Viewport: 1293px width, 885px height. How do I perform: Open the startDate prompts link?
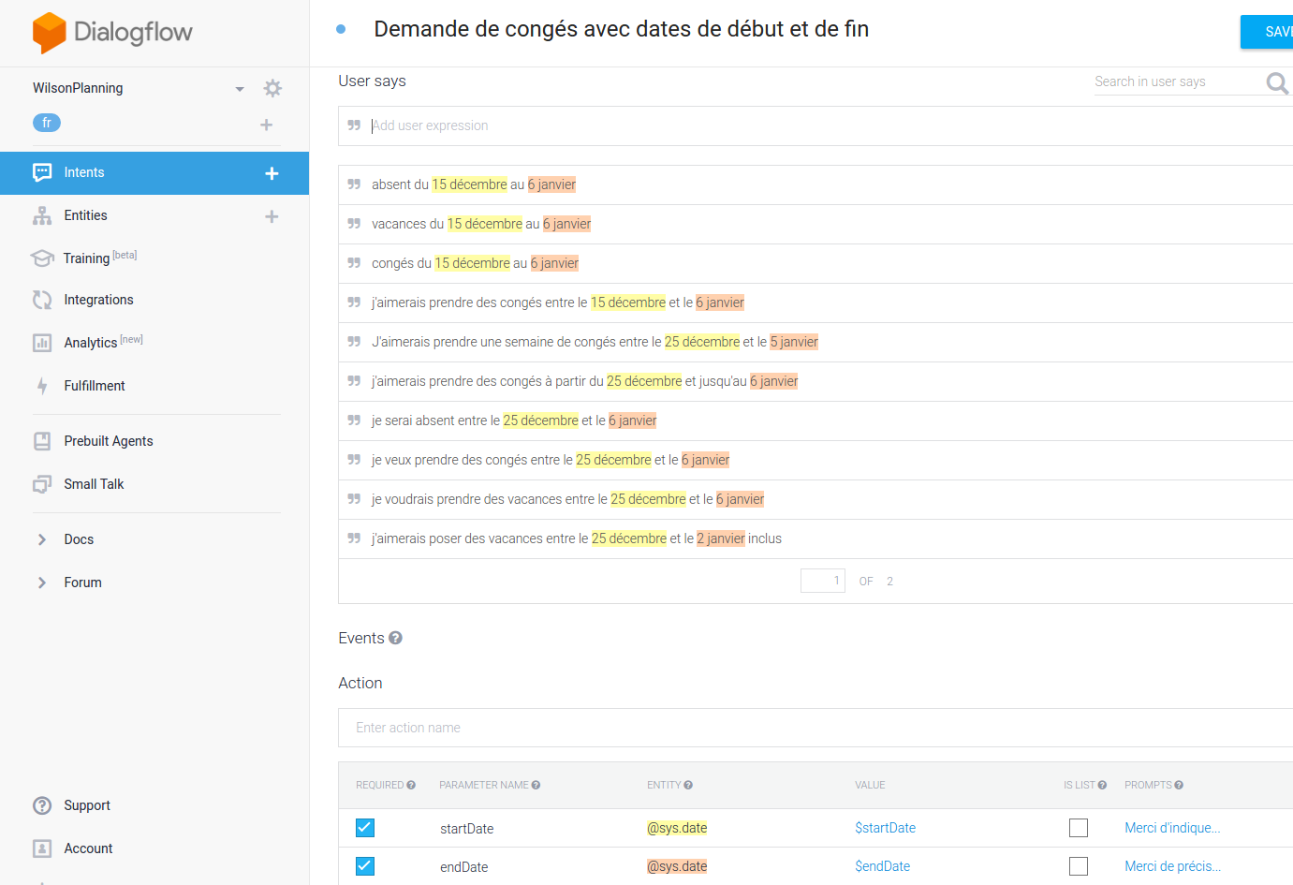(x=1171, y=828)
